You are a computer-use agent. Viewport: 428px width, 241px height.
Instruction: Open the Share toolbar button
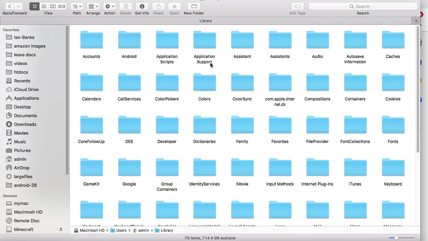tap(158, 6)
